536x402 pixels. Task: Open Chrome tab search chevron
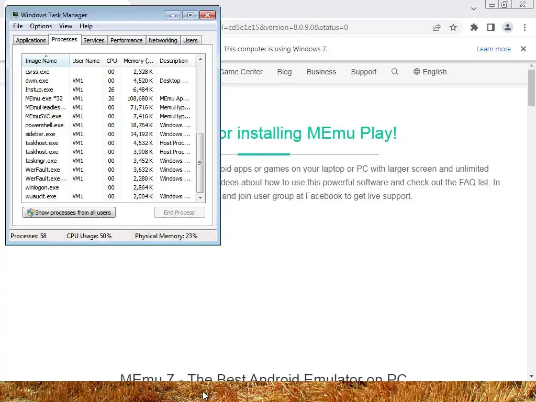coord(473,8)
